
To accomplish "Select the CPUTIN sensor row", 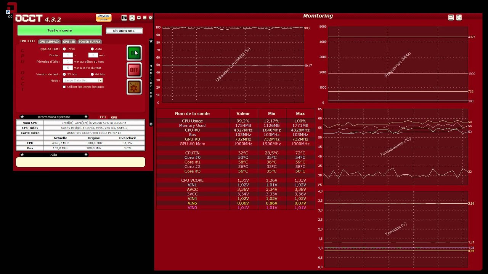I will coord(236,153).
